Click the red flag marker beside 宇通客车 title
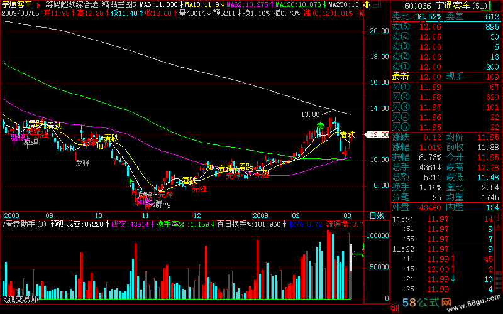This screenshot has width=503, height=314. point(39,5)
